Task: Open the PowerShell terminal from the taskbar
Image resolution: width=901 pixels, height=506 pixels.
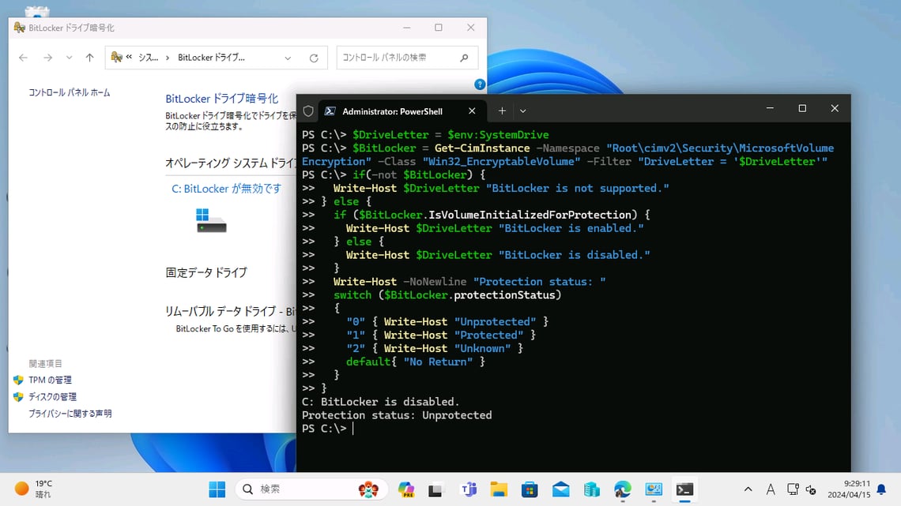Action: click(x=684, y=489)
